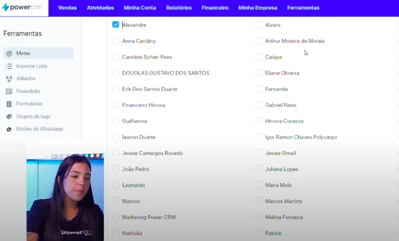Click the name text Melina Fonseca
Screen dimensions: 399x241
(x=284, y=217)
